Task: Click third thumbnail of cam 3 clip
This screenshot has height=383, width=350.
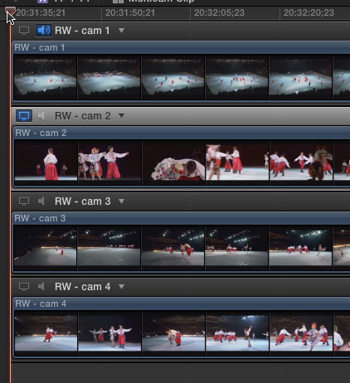Action: pos(173,248)
